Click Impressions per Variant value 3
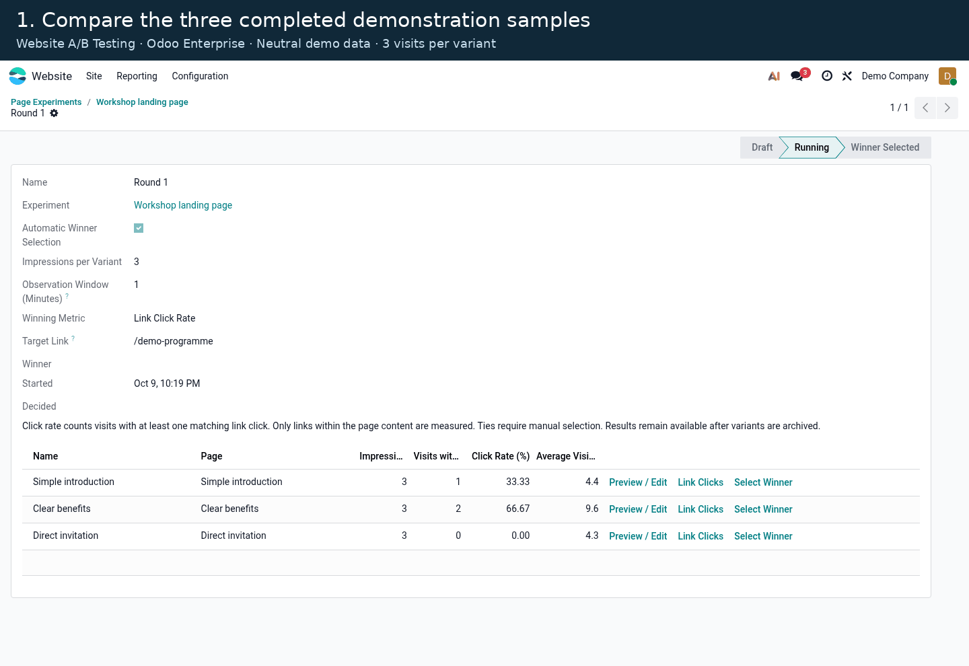Image resolution: width=969 pixels, height=666 pixels. (137, 262)
